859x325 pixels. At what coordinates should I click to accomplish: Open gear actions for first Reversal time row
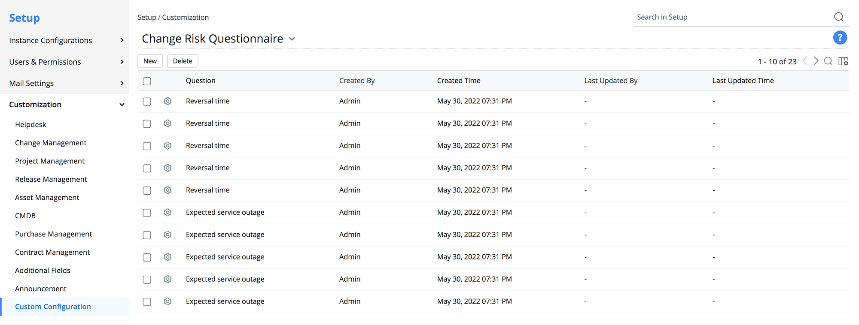tap(168, 101)
